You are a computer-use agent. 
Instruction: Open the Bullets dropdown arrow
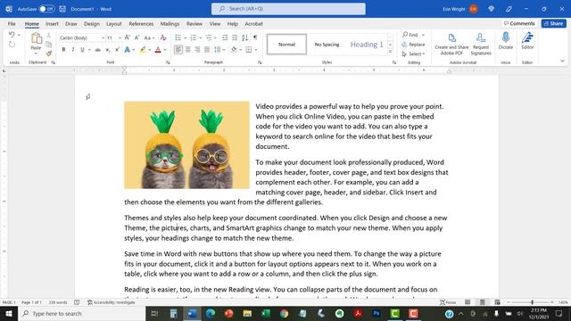click(x=185, y=37)
